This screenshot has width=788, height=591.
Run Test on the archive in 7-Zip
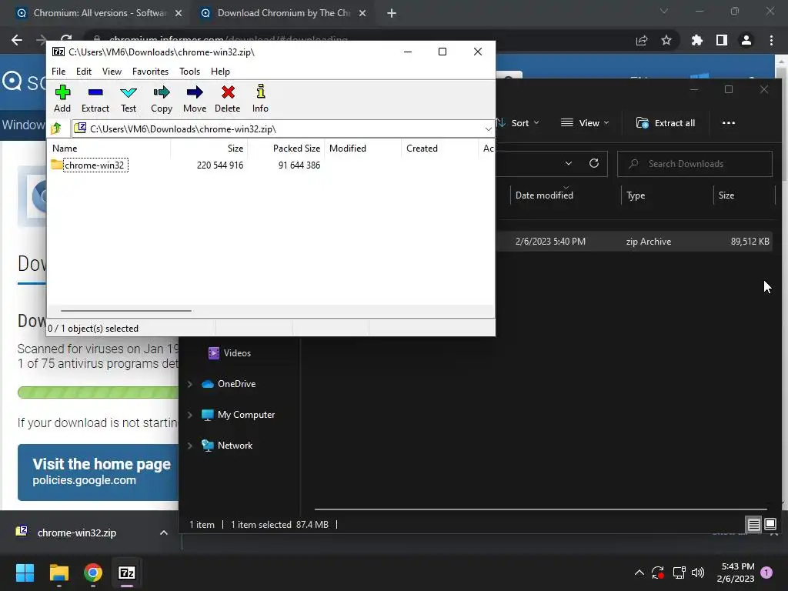129,99
